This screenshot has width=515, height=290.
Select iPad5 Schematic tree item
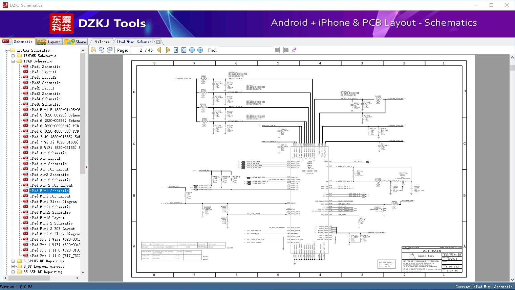[45, 104]
